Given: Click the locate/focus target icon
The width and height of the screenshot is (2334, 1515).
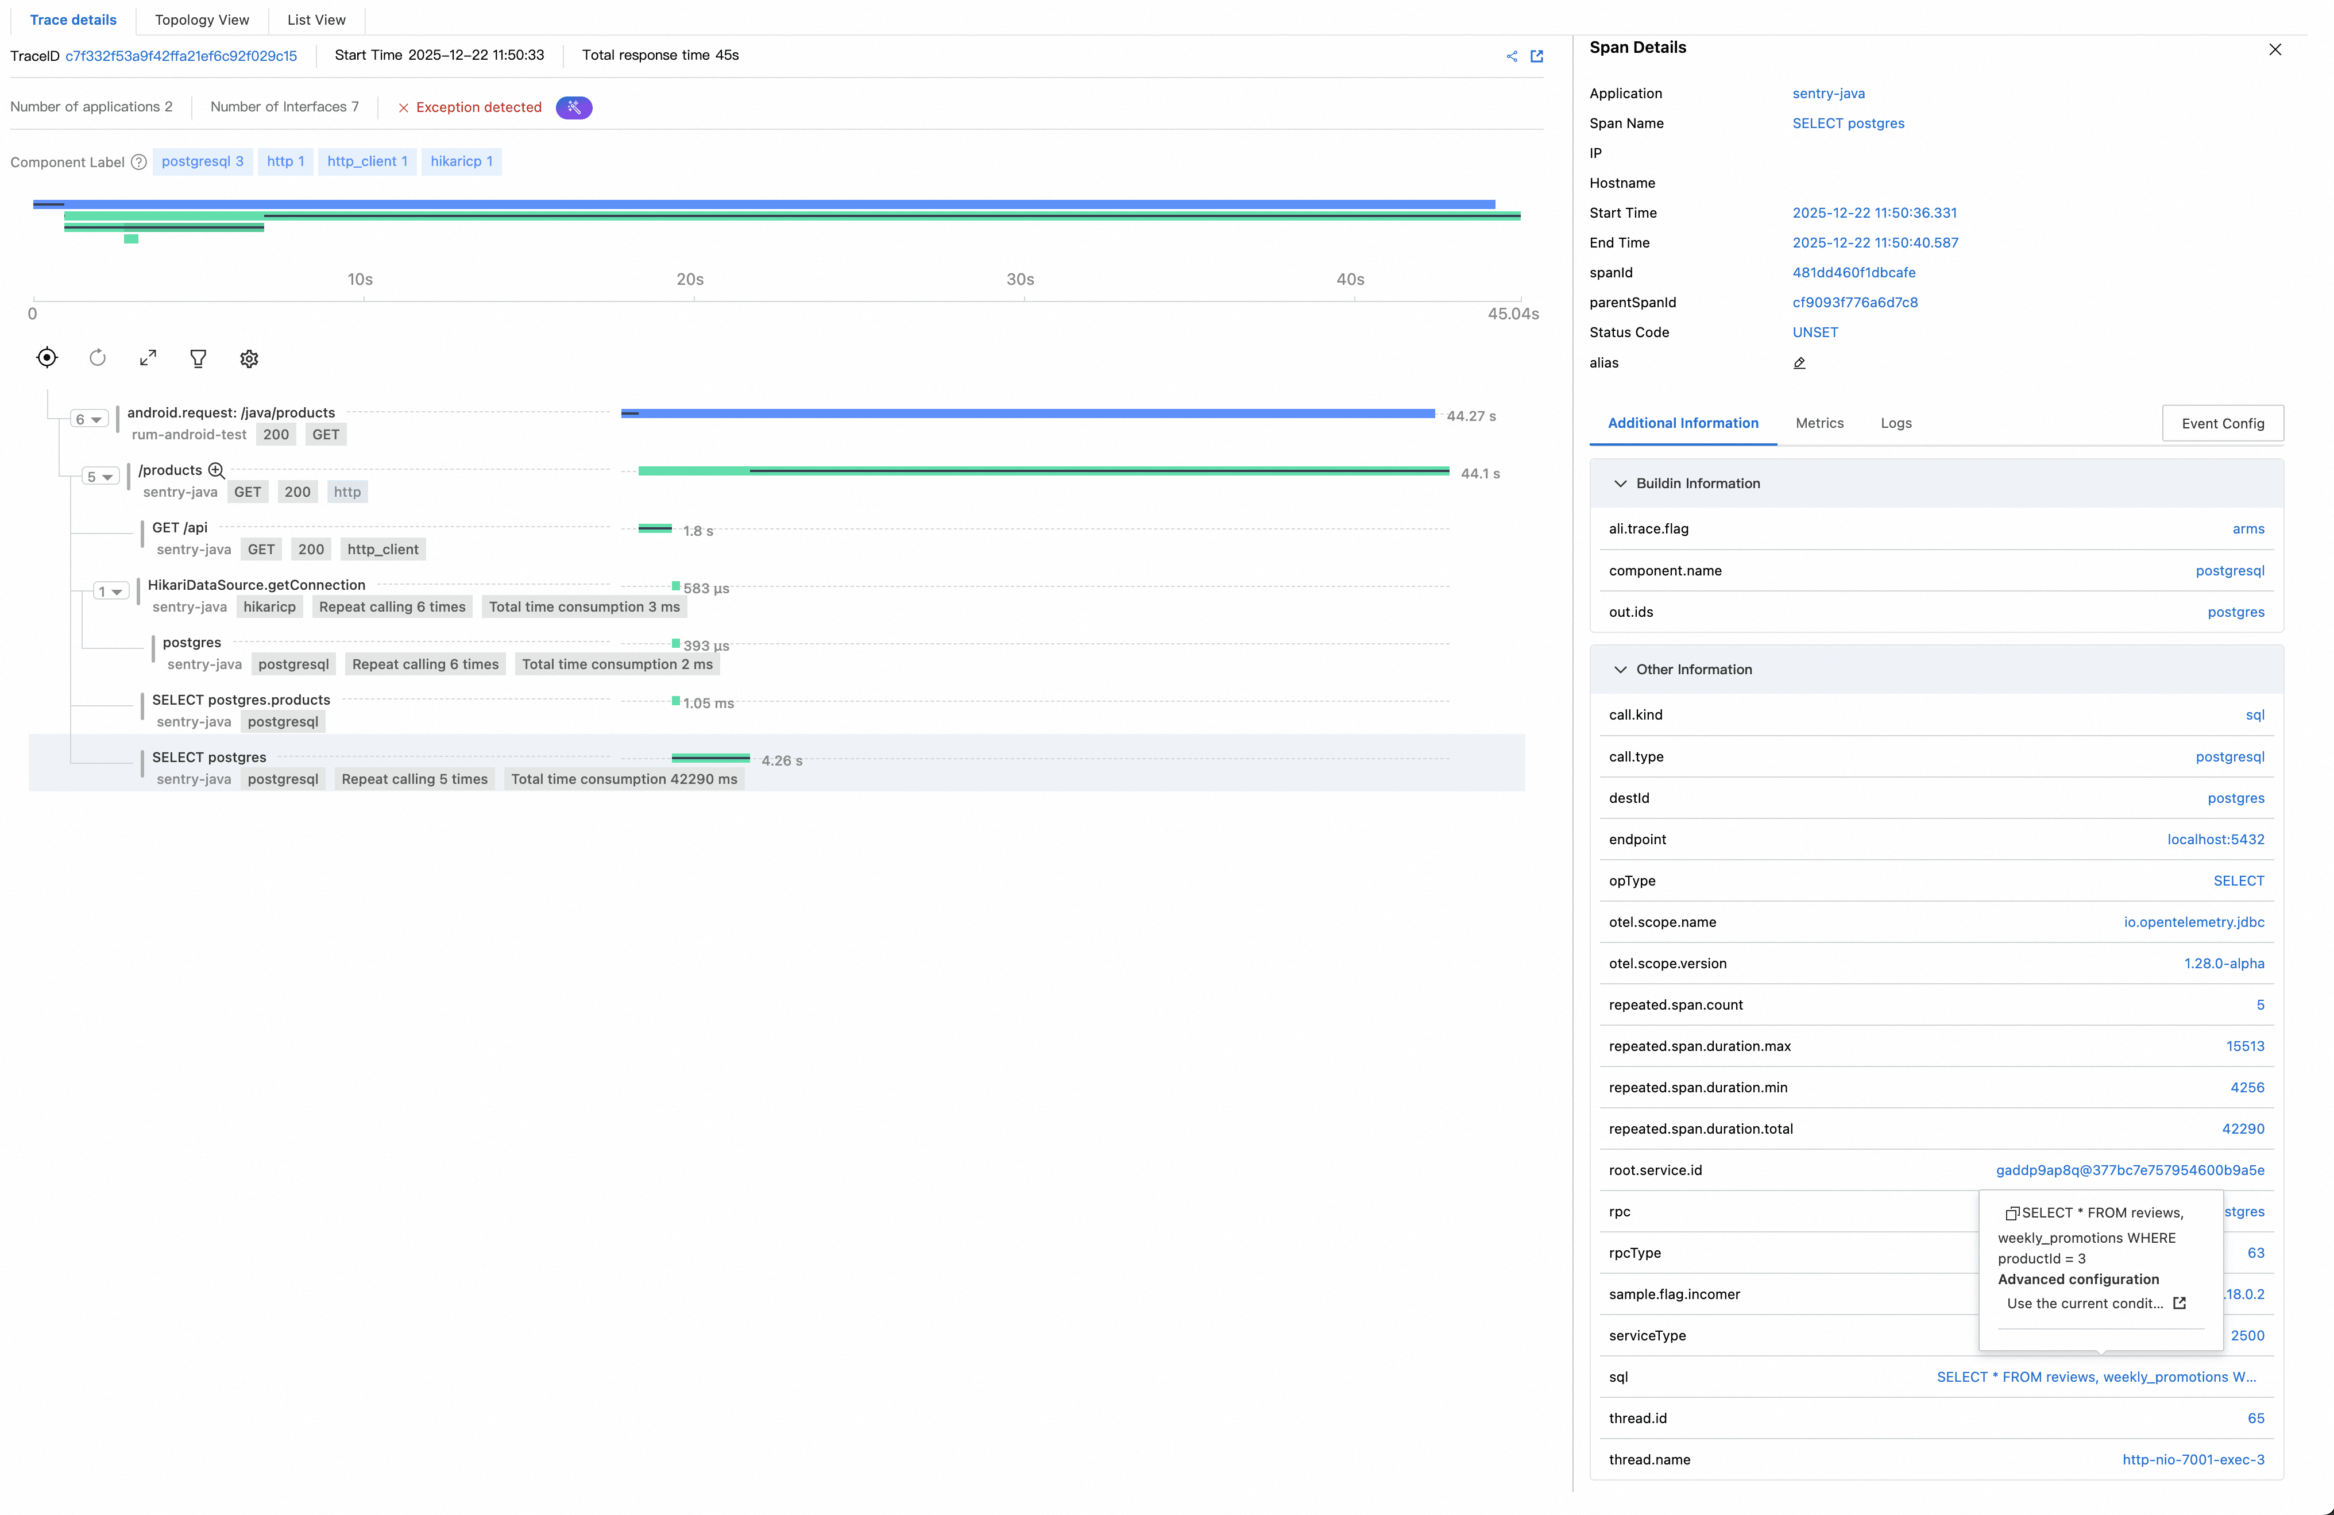Looking at the screenshot, I should point(47,358).
